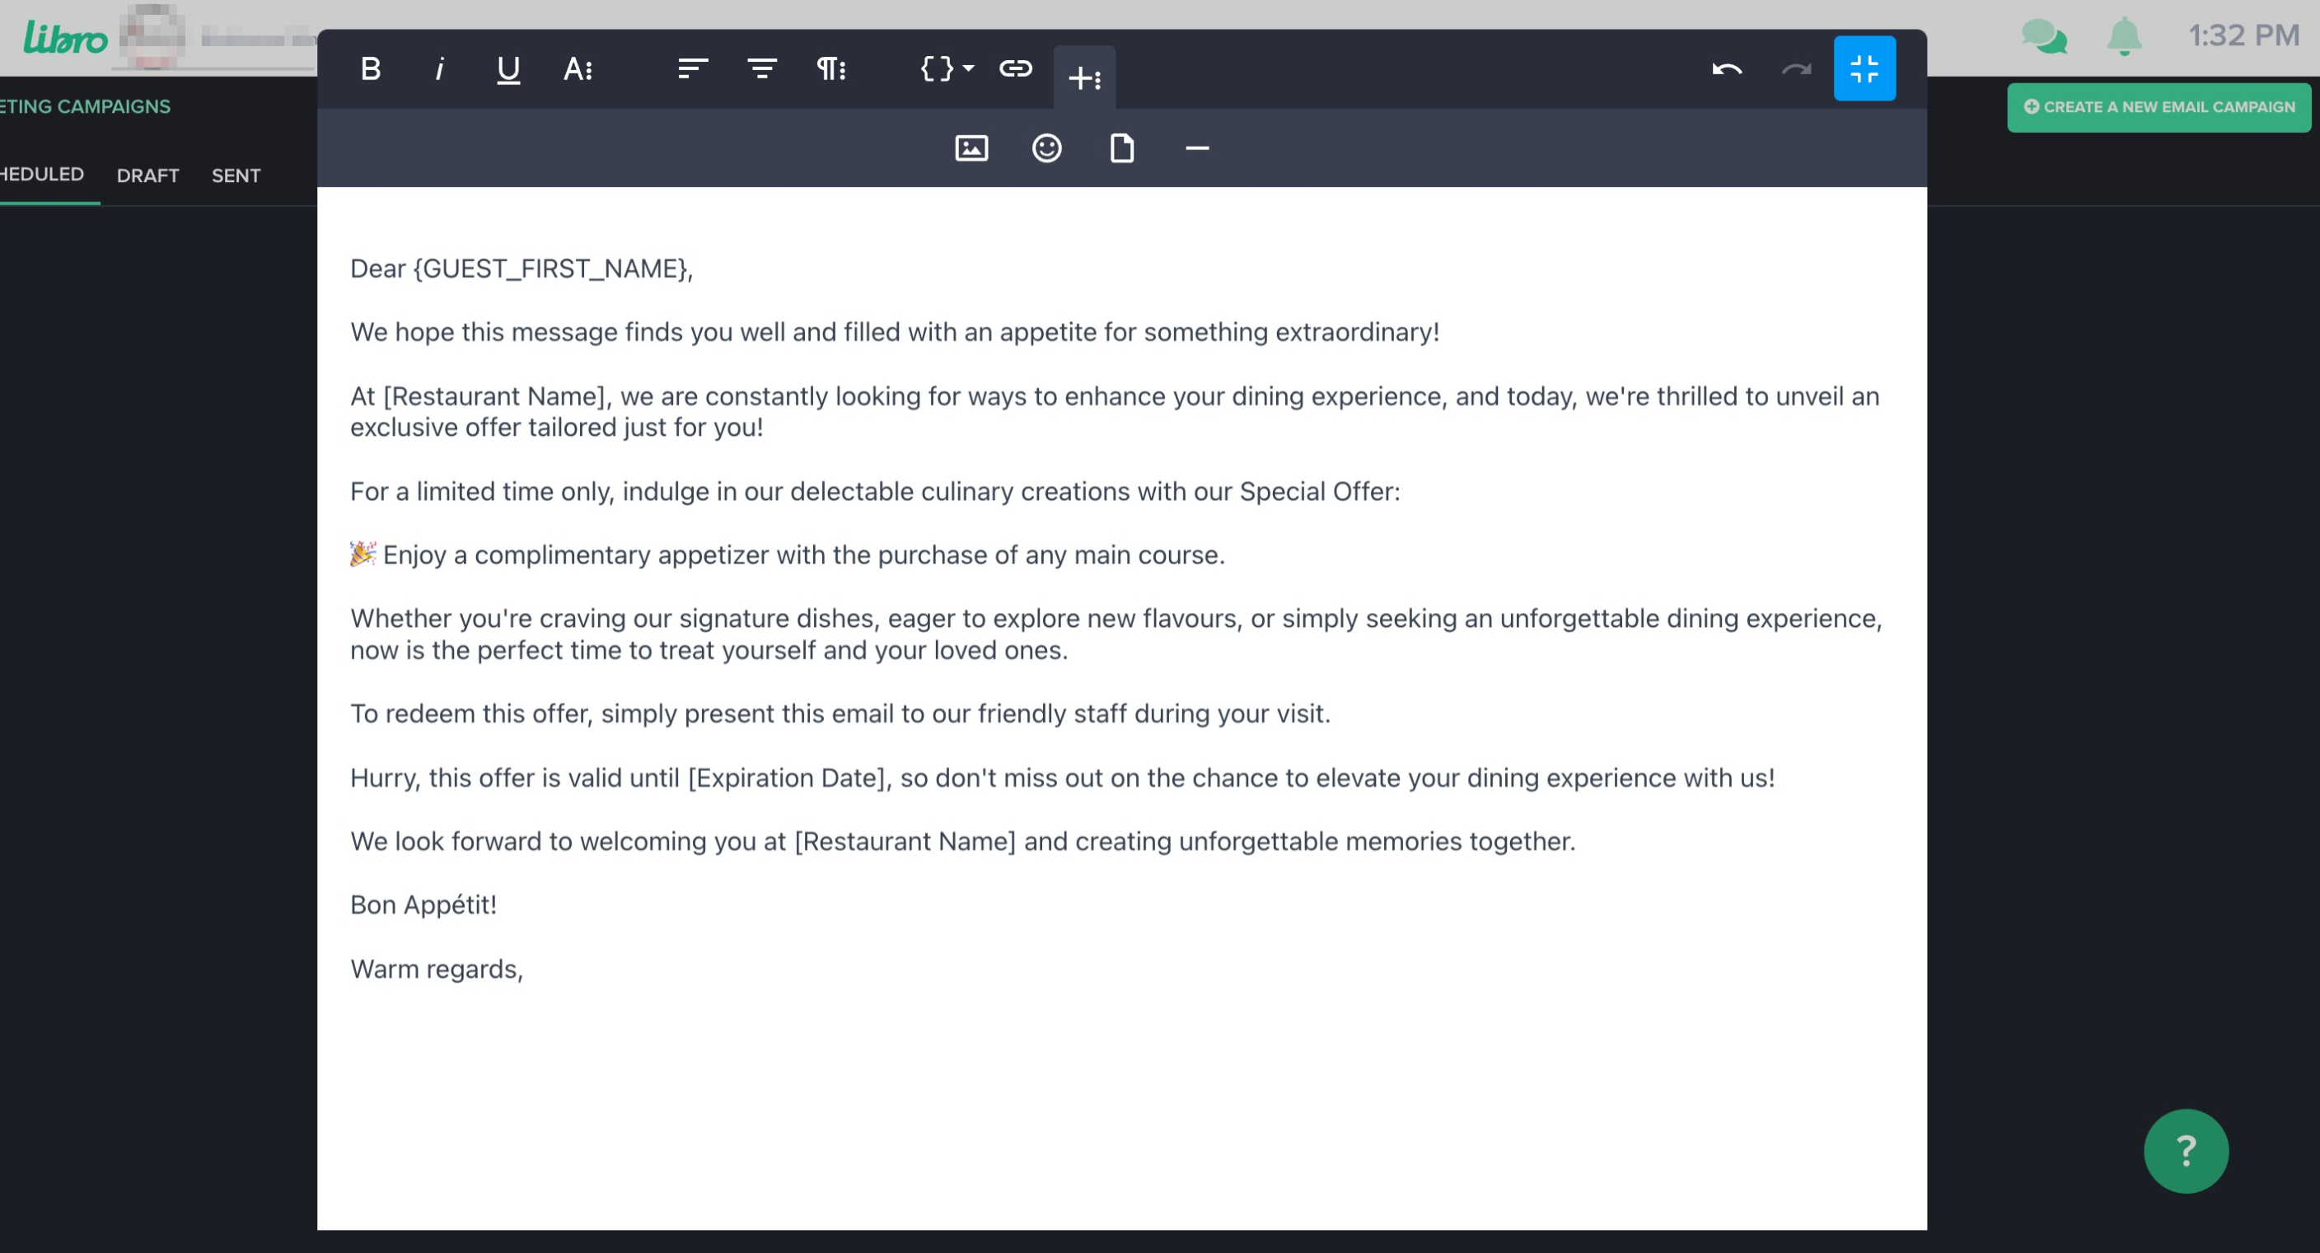Insert an image into the email
The image size is (2320, 1253).
971,148
